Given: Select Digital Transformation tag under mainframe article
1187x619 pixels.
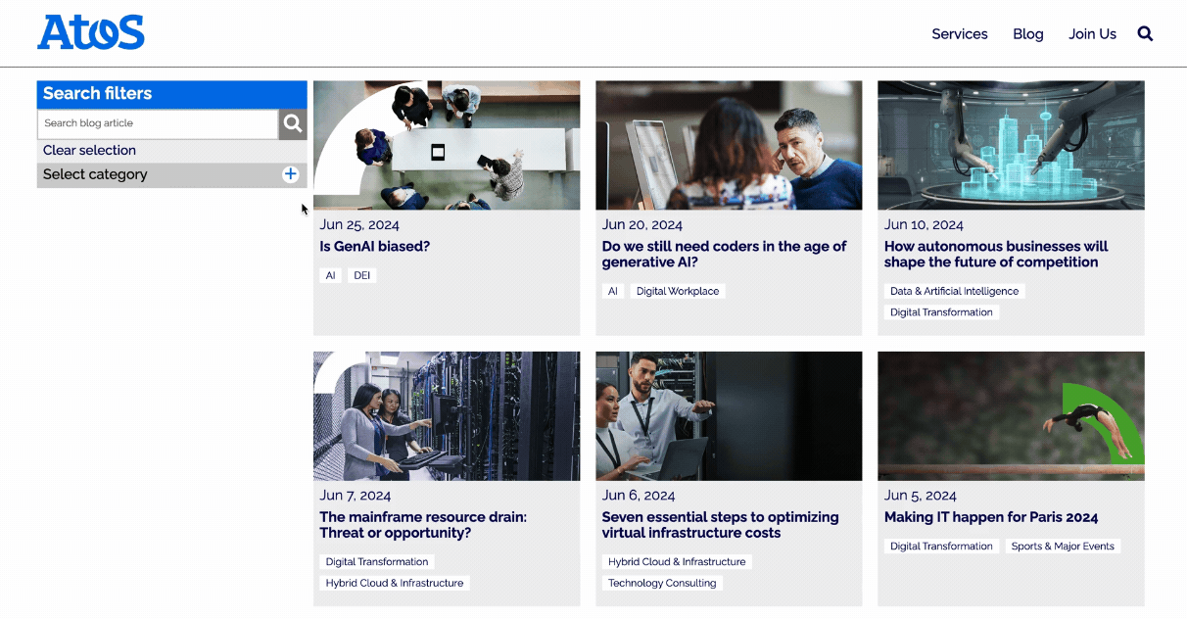Looking at the screenshot, I should click(x=377, y=562).
